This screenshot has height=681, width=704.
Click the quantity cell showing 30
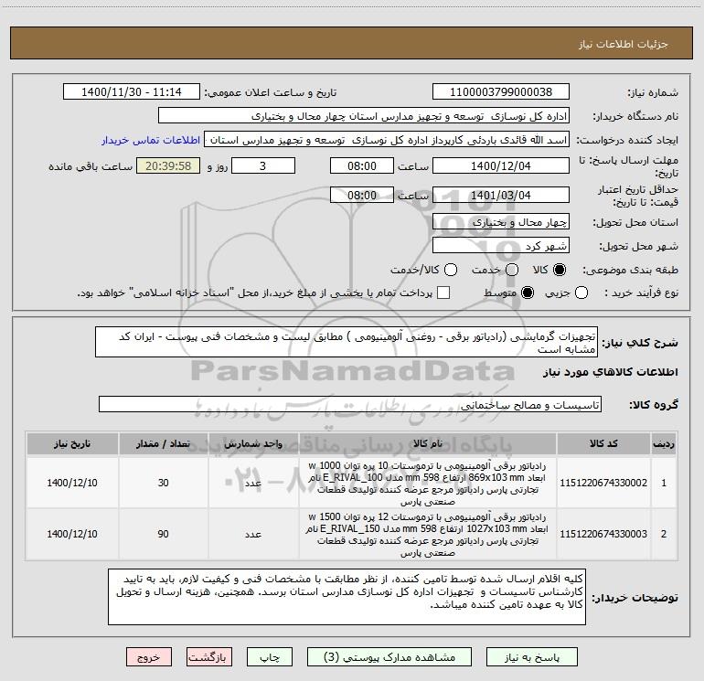pos(164,483)
